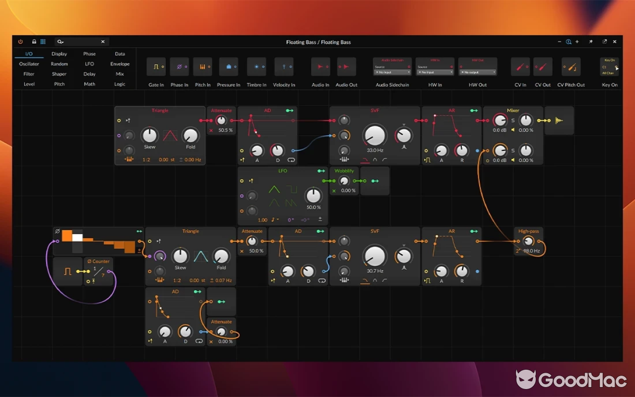Viewport: 635px width, 397px height.
Task: Switch to the Envelope category tab
Action: (120, 64)
